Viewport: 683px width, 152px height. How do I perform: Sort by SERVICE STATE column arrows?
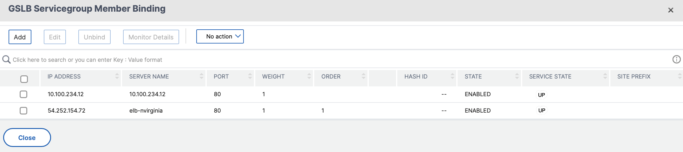click(605, 76)
